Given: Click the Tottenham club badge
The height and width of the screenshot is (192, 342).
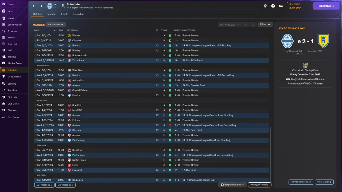Looking at the screenshot, I should click(69, 61).
